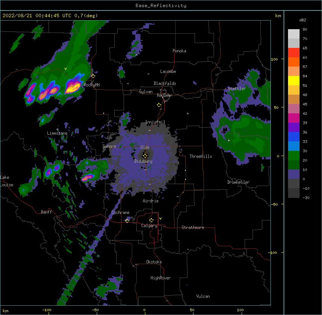Viewport: 322px width, 315px height.
Task: Click the Limestone label
Action: coord(57,133)
